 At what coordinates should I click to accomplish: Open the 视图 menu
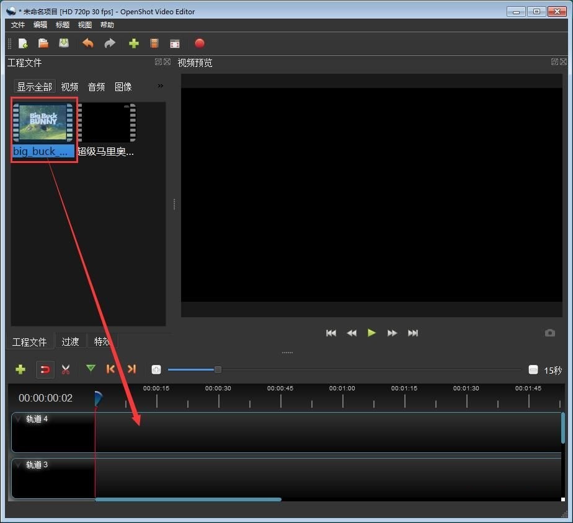(85, 25)
